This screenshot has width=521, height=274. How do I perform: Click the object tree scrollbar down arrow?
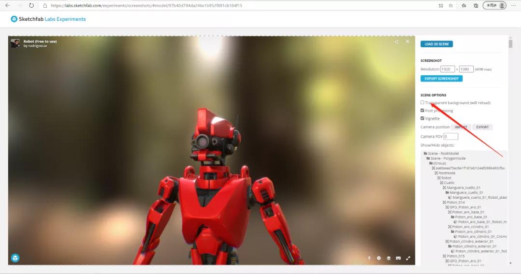point(510,263)
